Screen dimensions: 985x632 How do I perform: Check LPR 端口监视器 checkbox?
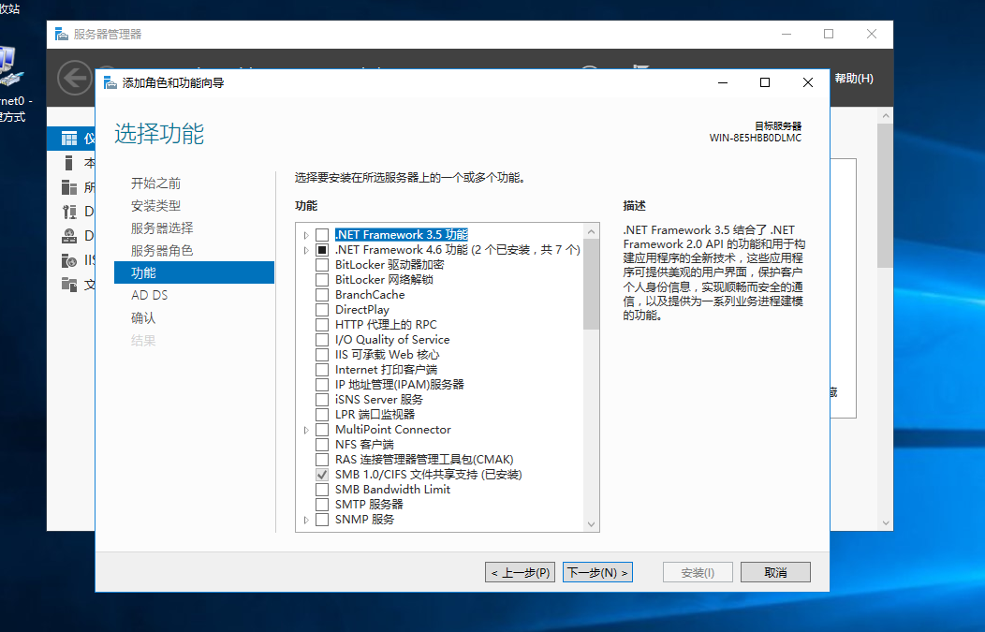[x=322, y=415]
